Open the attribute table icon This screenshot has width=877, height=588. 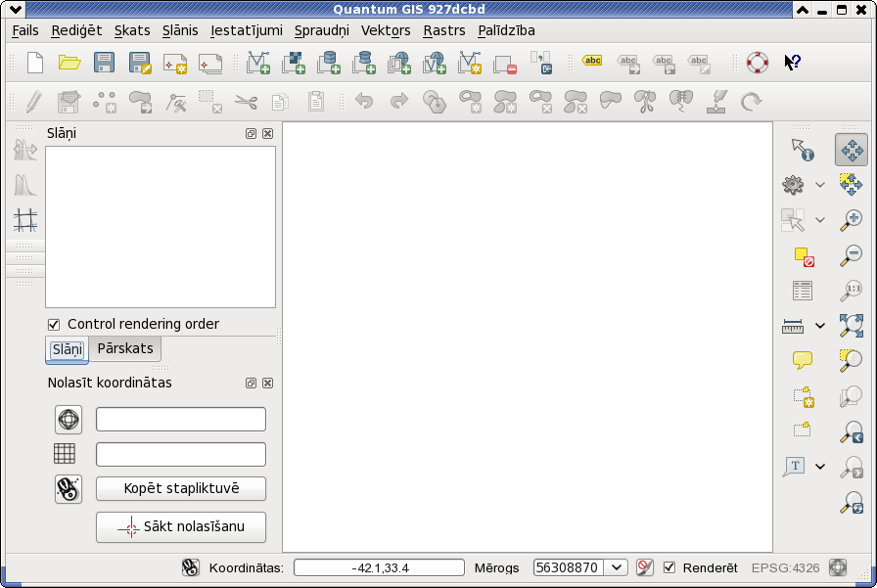pyautogui.click(x=803, y=291)
